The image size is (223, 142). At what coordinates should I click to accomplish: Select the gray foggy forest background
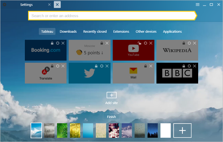pyautogui.click(x=49, y=131)
